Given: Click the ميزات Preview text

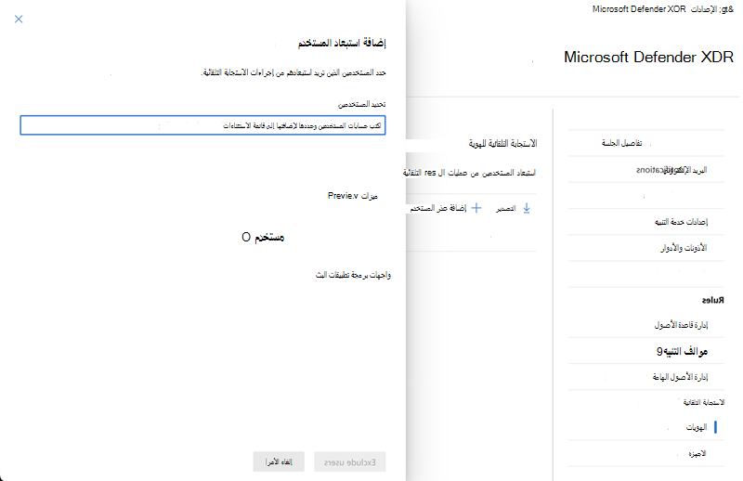Looking at the screenshot, I should pos(353,196).
